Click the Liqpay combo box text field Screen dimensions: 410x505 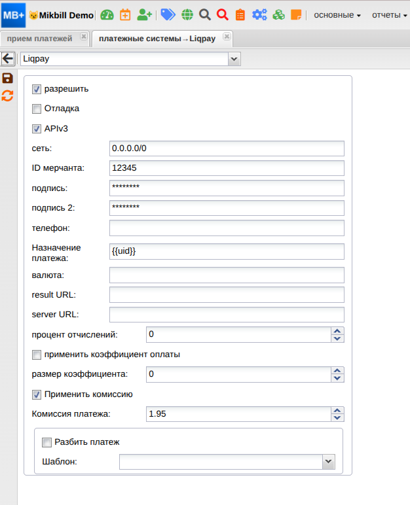click(124, 59)
